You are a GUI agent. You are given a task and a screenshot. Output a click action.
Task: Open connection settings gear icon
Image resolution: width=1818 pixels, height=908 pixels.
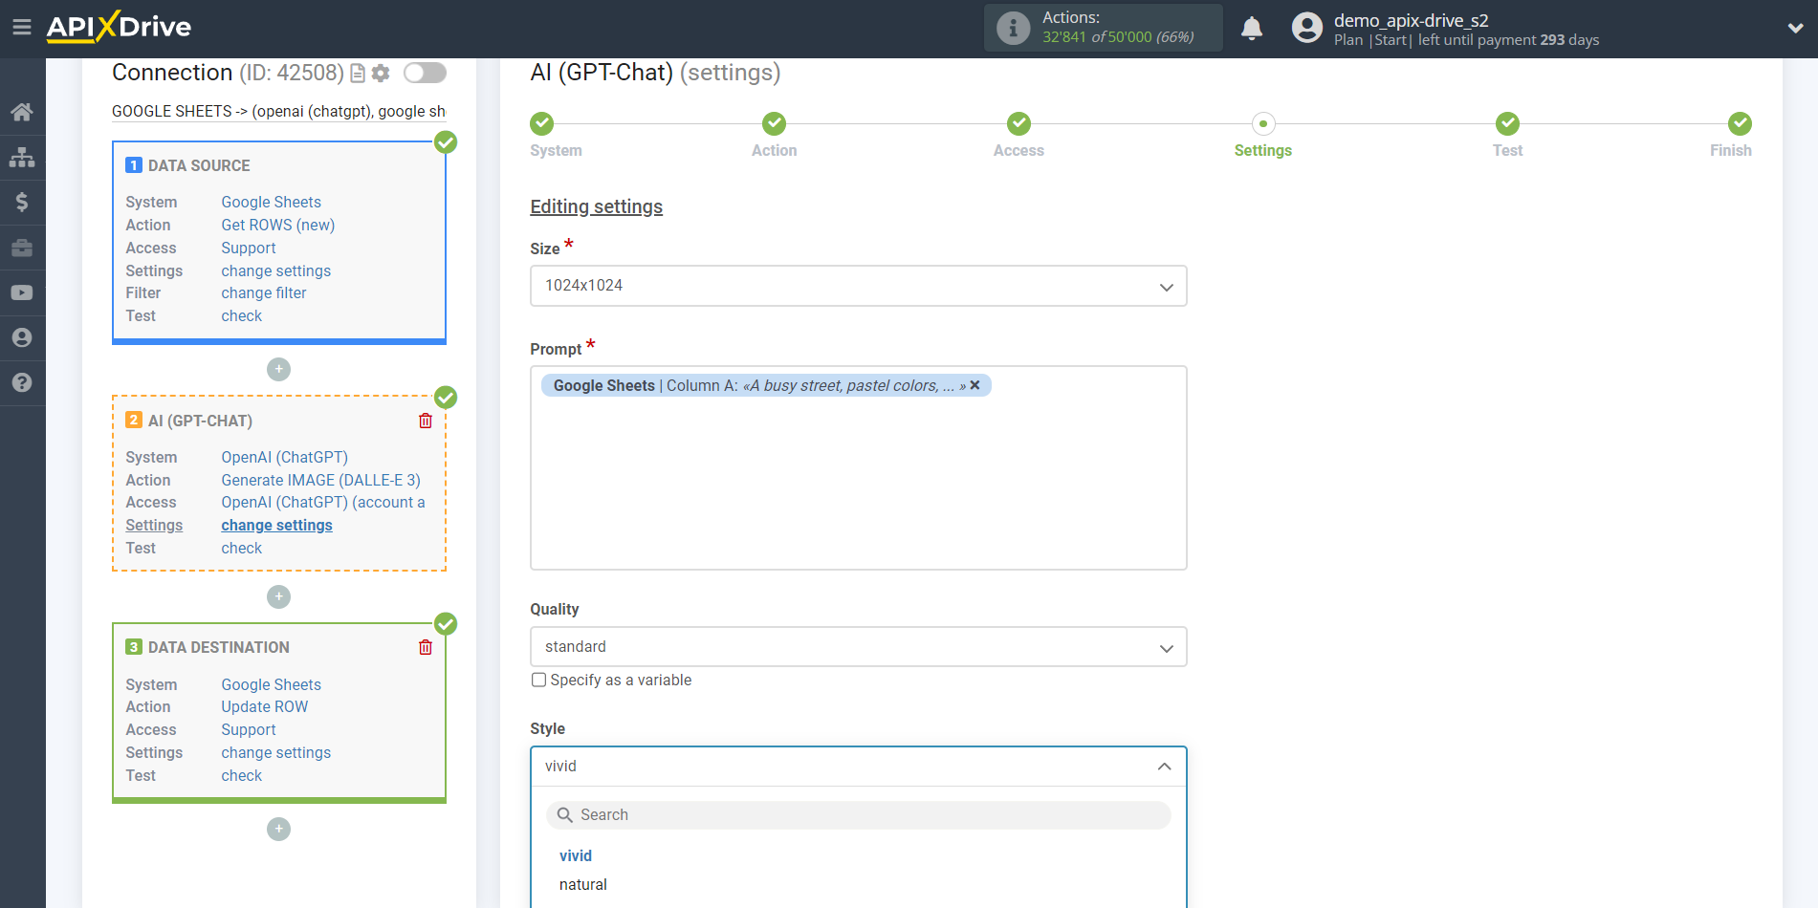point(381,74)
